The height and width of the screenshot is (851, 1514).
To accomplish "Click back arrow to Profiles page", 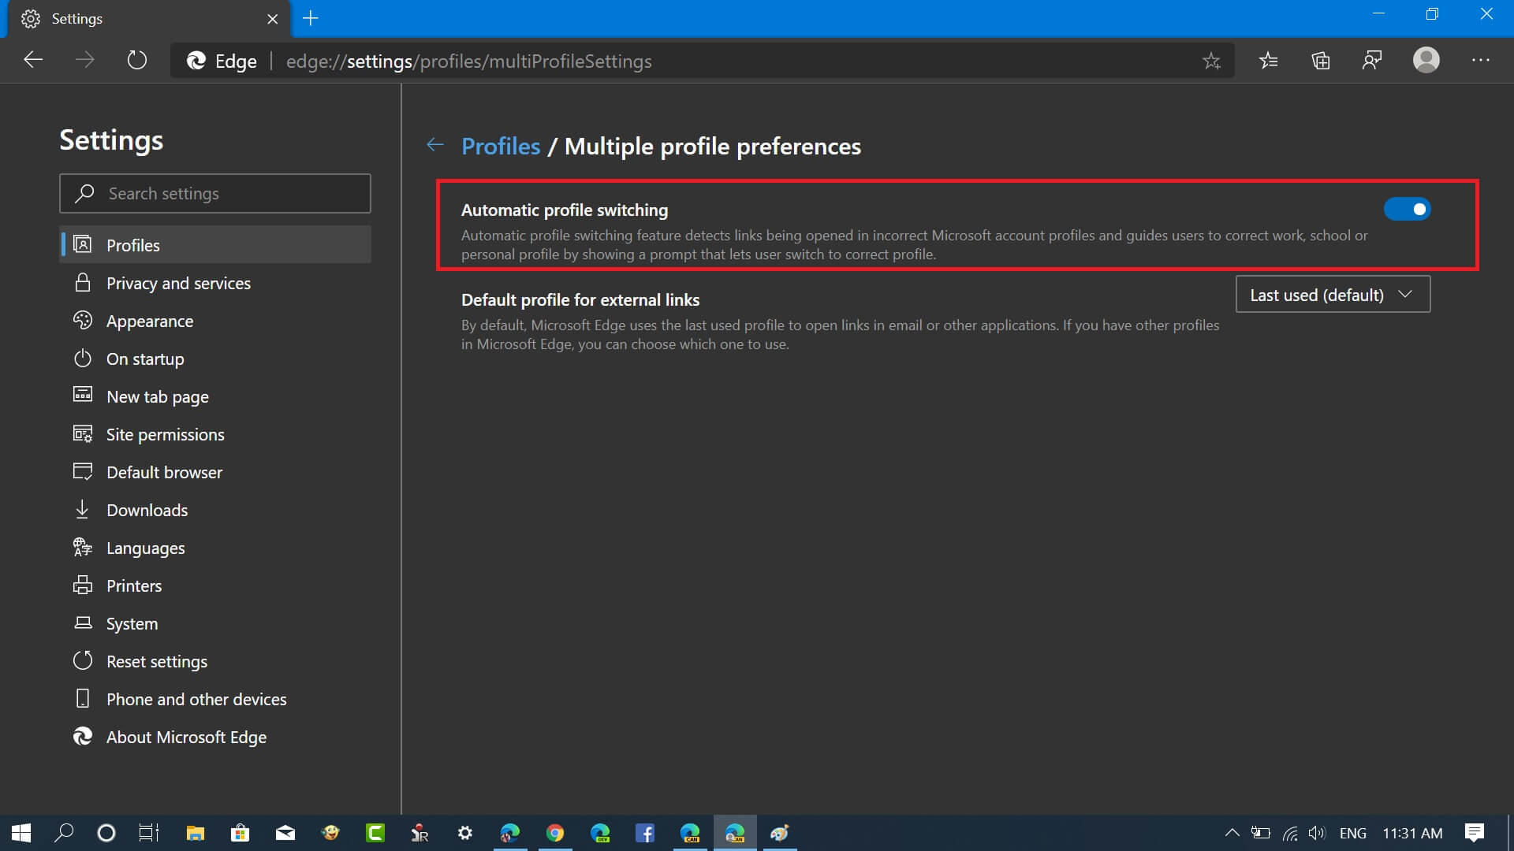I will click(436, 146).
